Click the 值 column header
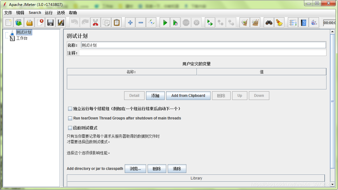Image resolution: width=338 pixels, height=190 pixels. coord(262,72)
